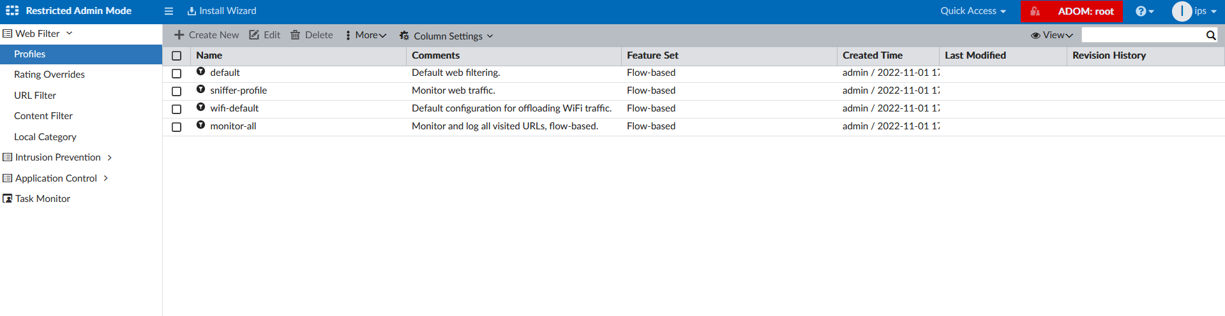Expand the Application Control section
Image resolution: width=1225 pixels, height=316 pixels.
56,178
